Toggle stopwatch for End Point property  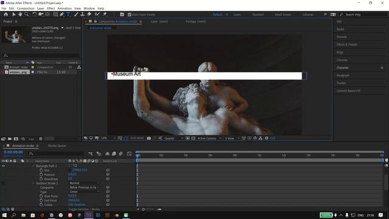[x=41, y=200]
